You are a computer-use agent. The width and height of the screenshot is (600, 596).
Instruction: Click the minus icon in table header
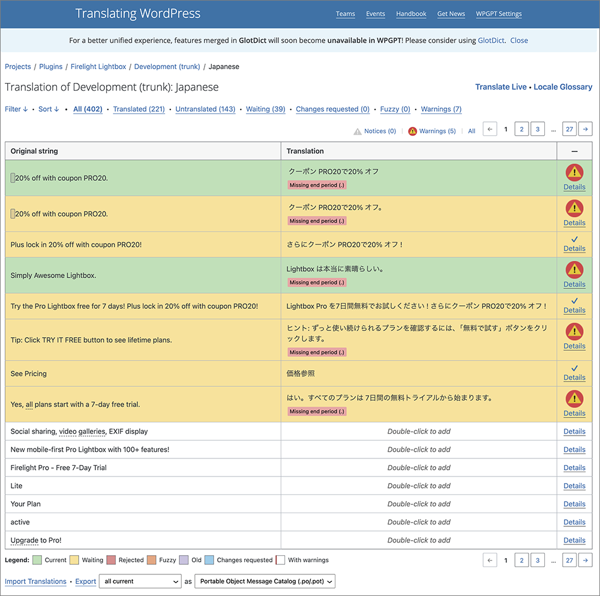pyautogui.click(x=574, y=151)
